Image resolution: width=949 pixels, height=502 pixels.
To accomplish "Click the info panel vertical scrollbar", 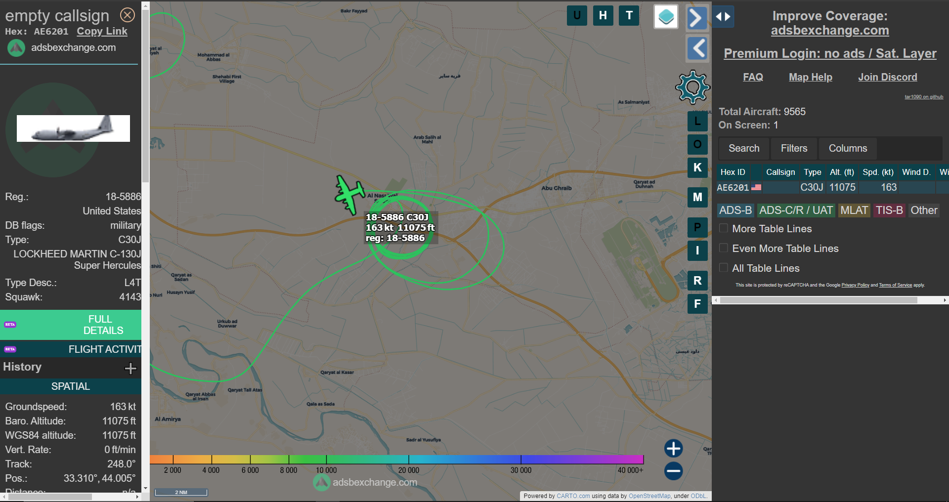I will point(145,96).
